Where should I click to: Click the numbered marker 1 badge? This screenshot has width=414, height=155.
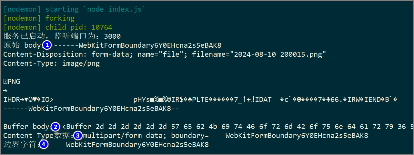[x=47, y=45]
